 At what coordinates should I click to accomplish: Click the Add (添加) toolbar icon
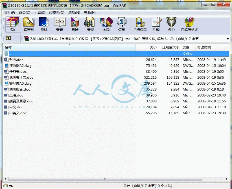click(x=13, y=25)
